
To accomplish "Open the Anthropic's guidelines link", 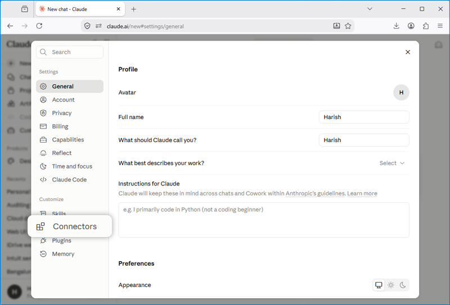I will tap(316, 193).
